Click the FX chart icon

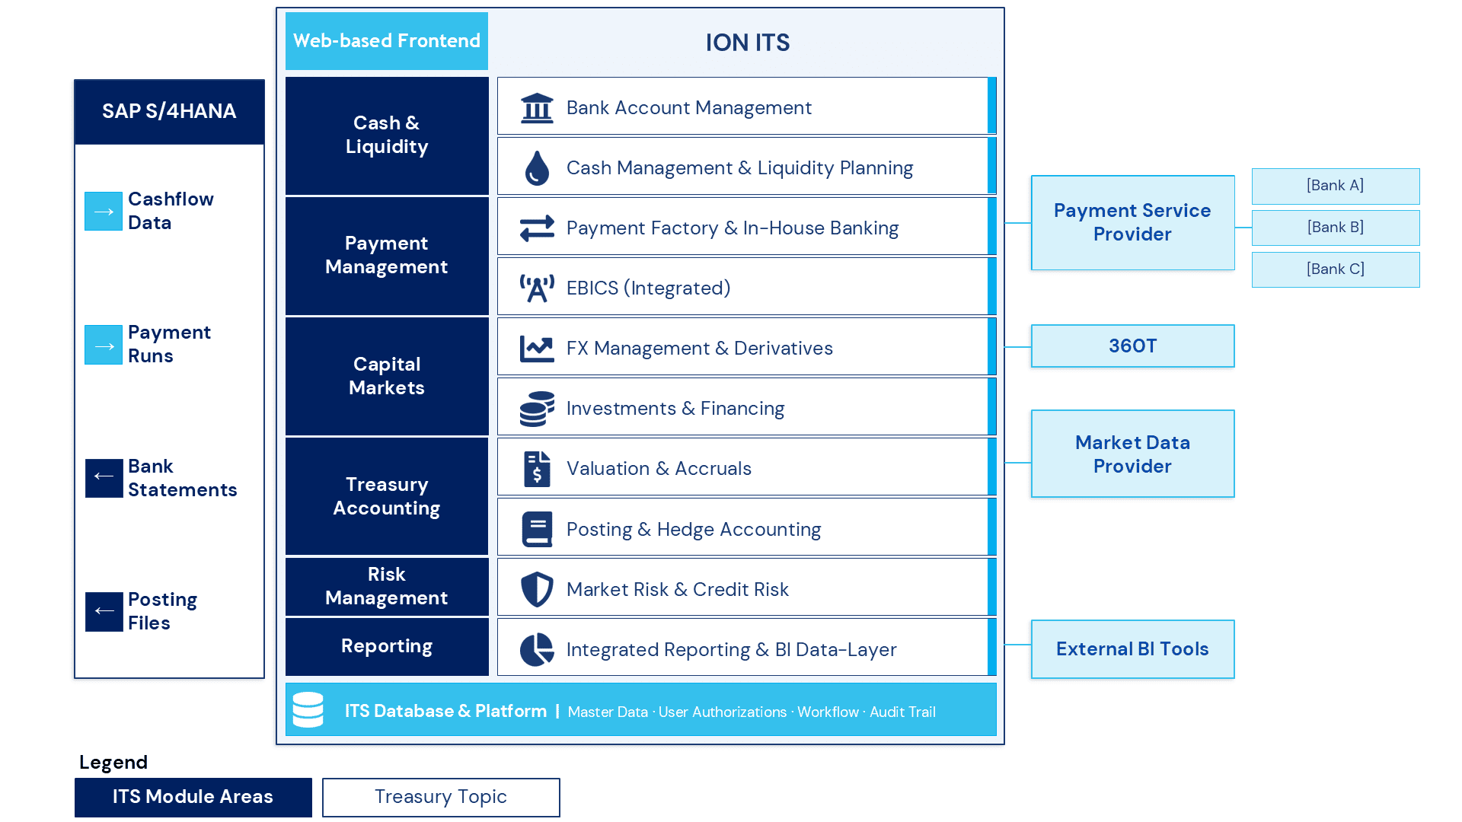pyautogui.click(x=537, y=348)
